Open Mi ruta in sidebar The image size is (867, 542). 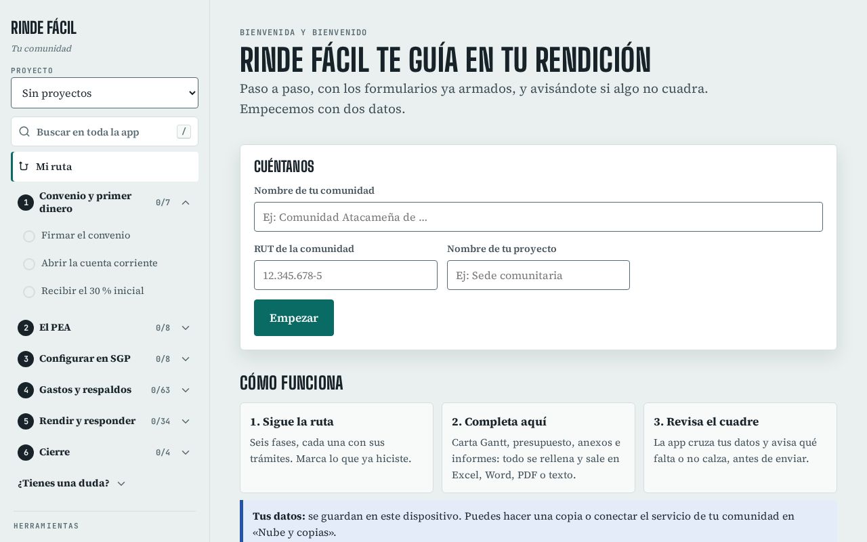[x=105, y=167]
